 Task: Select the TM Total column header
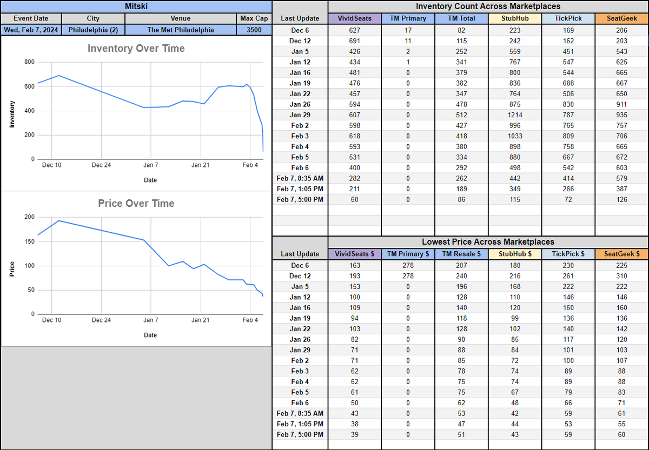click(x=461, y=18)
